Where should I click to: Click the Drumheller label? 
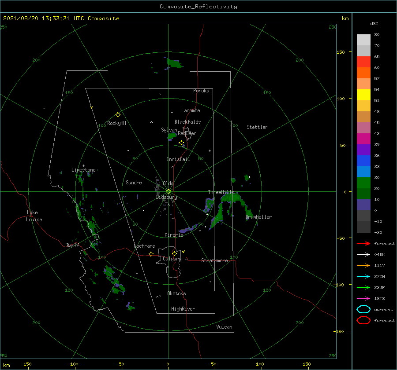[258, 217]
